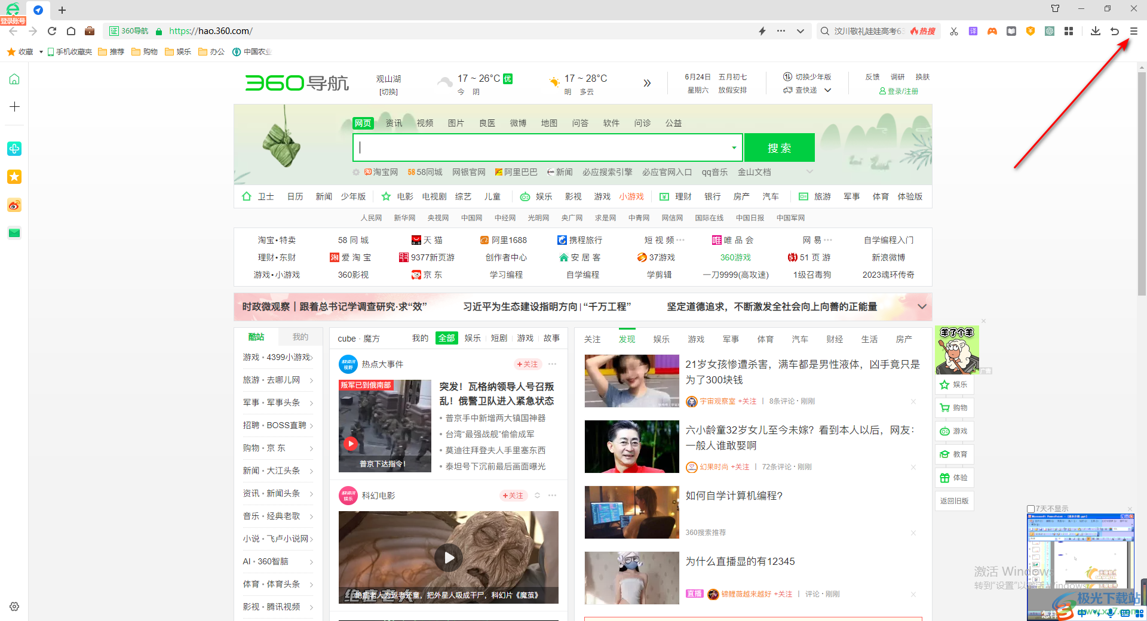The image size is (1147, 621).
Task: Follow 科幻电影 with +关注 toggle
Action: 513,496
